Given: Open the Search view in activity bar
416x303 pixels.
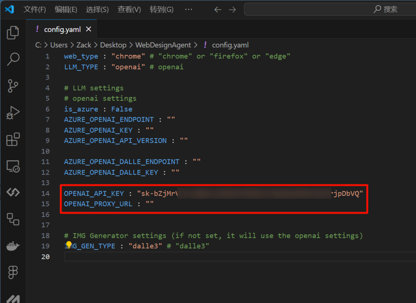Looking at the screenshot, I should pyautogui.click(x=13, y=59).
